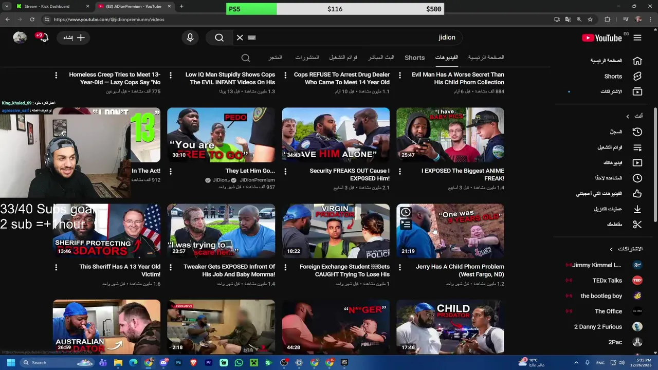Open the 'VIRGIN PR3DATOR' 18:22 thumbnail
This screenshot has height=370, width=658.
(336, 231)
